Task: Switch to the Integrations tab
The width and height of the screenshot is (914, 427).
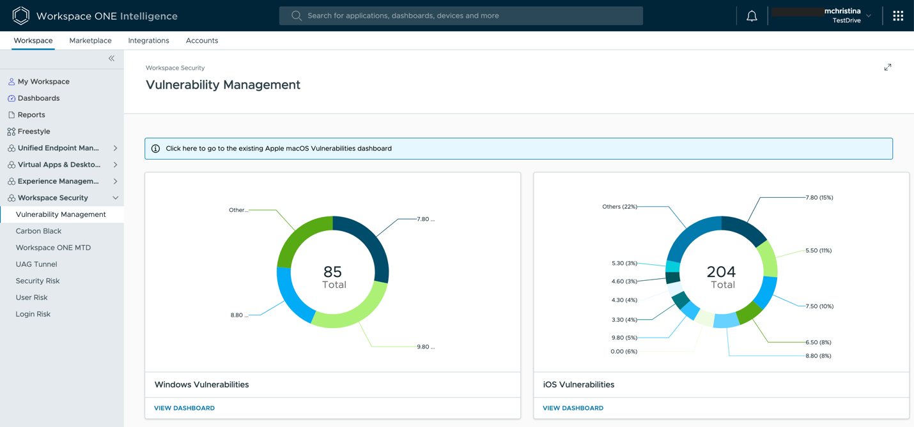Action: tap(148, 41)
